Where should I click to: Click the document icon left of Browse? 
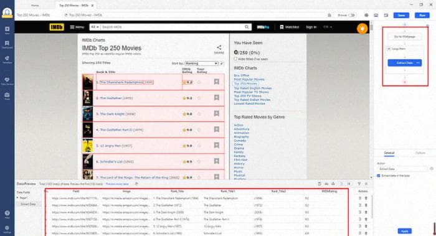(329, 16)
